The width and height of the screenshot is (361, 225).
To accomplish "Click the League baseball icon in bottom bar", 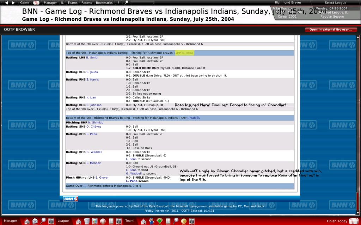I will 103,221.
